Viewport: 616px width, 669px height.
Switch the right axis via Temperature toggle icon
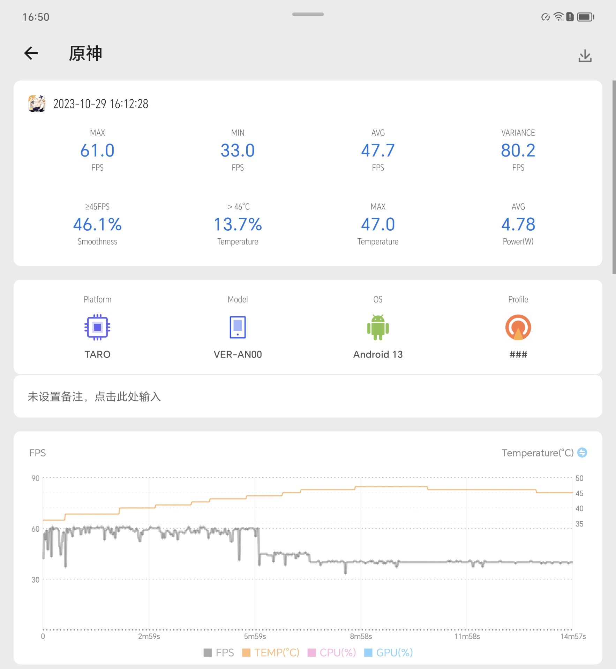point(582,453)
